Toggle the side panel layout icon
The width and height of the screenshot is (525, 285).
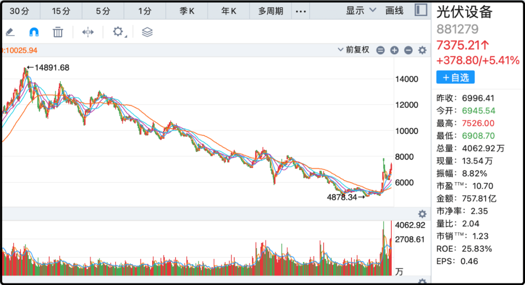(x=421, y=10)
